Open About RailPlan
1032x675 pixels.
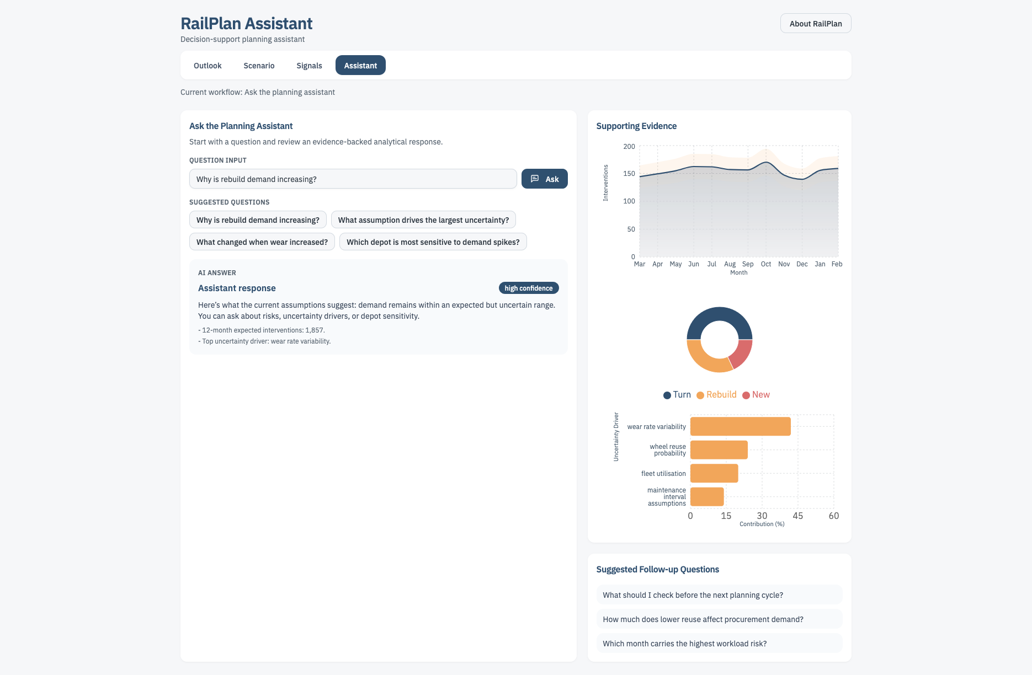(815, 23)
